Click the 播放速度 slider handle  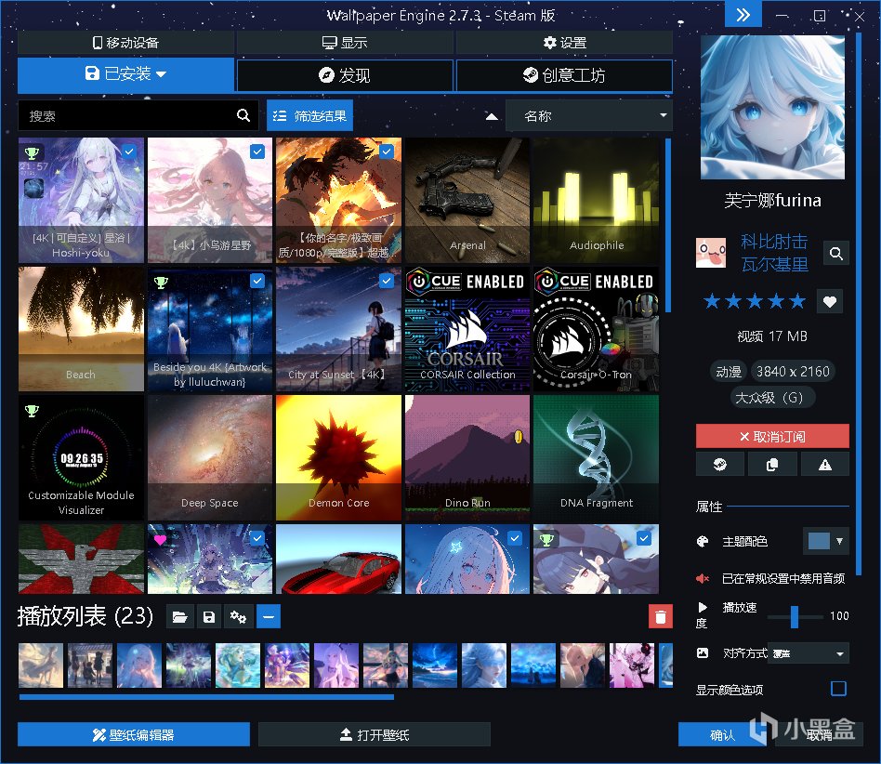(795, 617)
